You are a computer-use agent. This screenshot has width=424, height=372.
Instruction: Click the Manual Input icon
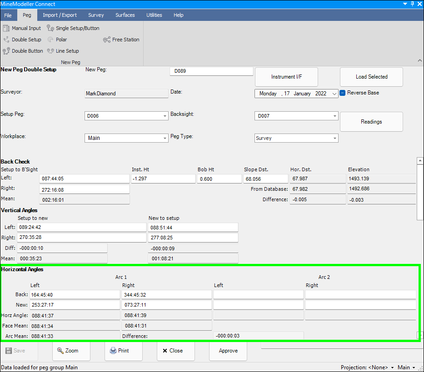pyautogui.click(x=6, y=28)
